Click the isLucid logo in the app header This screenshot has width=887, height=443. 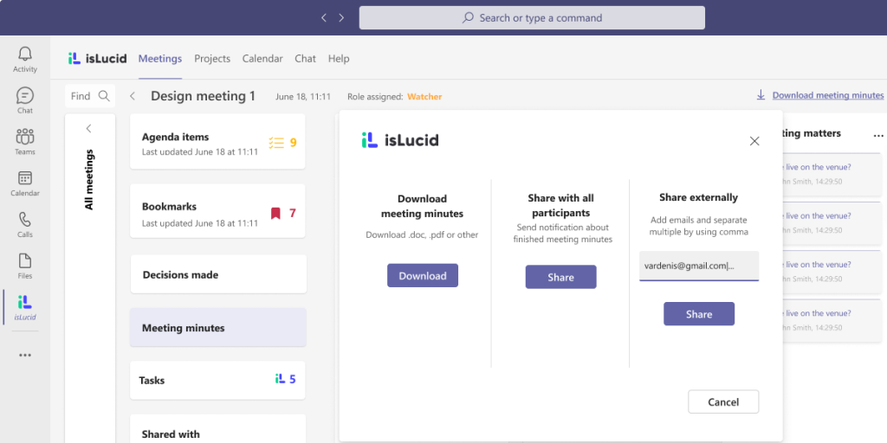click(97, 58)
